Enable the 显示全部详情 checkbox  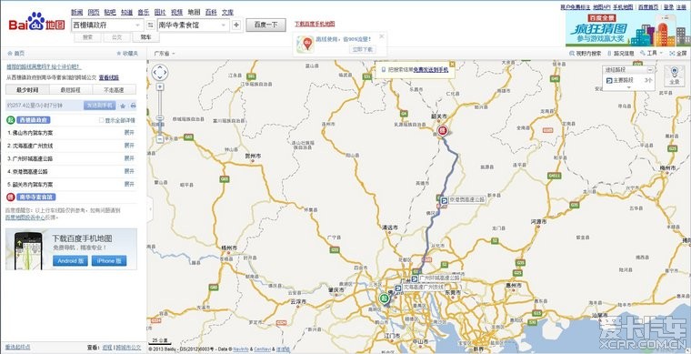(x=101, y=120)
